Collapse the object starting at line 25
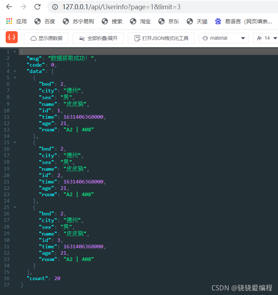The image size is (278, 295). 15,207
